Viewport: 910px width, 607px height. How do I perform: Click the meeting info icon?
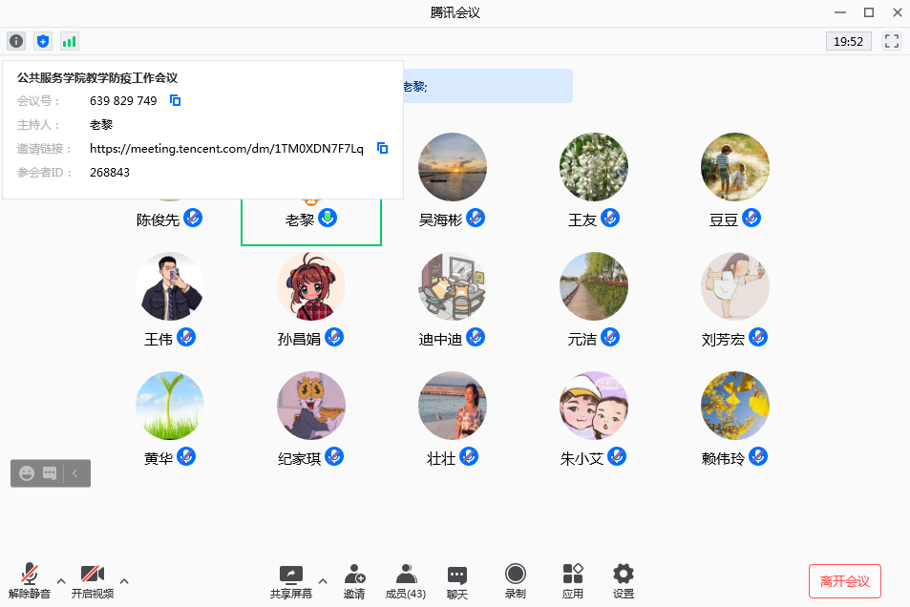pyautogui.click(x=16, y=41)
